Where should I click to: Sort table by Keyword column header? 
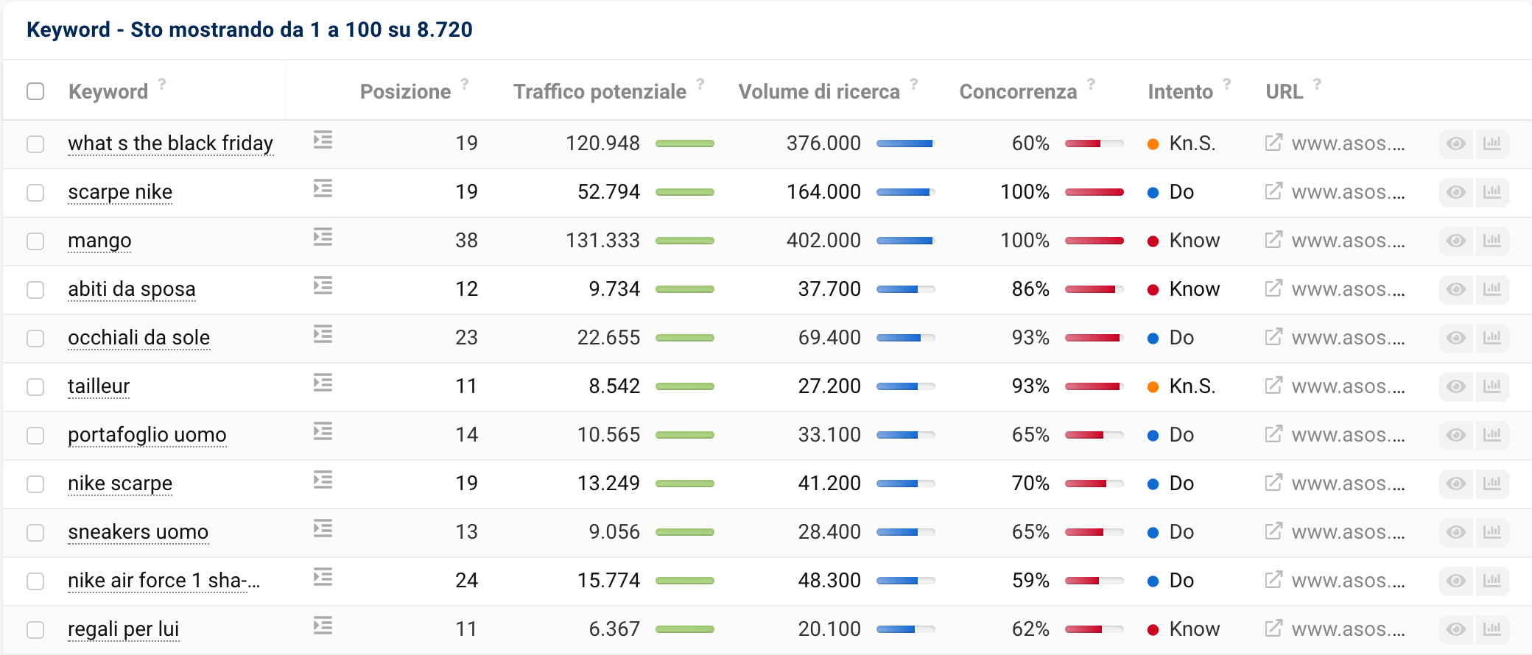[108, 92]
